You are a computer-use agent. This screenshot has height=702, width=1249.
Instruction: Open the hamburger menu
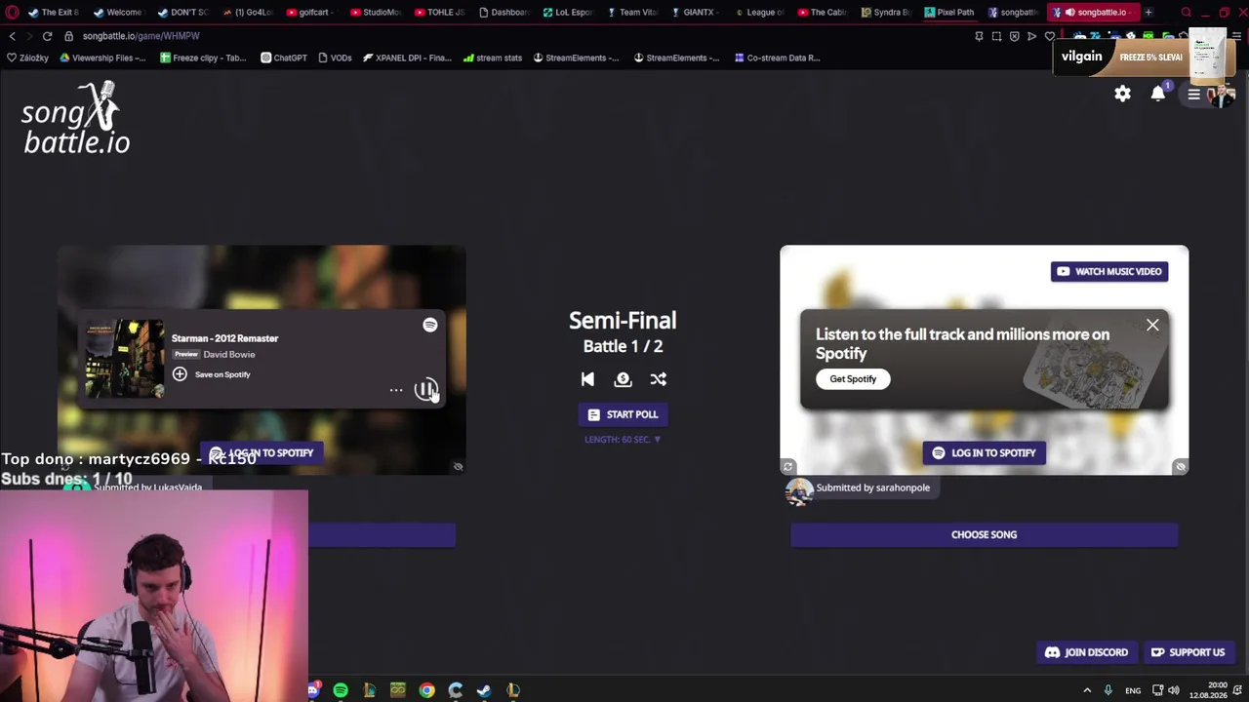click(1193, 95)
